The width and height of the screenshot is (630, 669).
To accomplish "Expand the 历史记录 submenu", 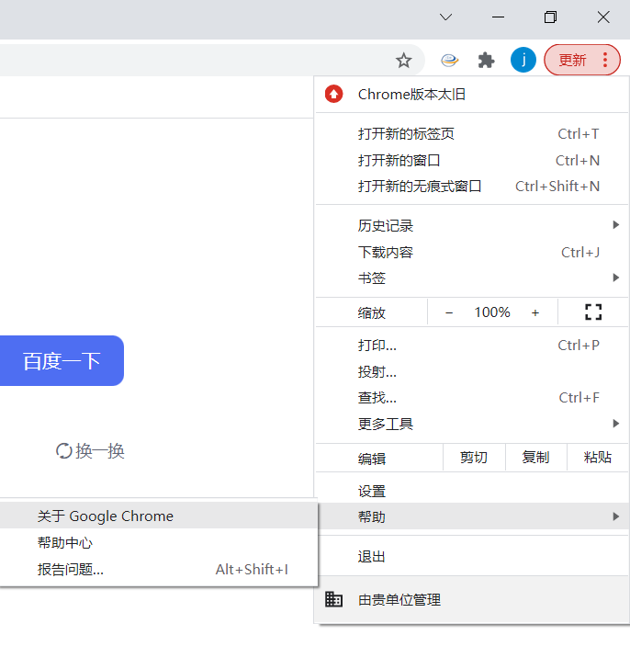I will (x=472, y=225).
